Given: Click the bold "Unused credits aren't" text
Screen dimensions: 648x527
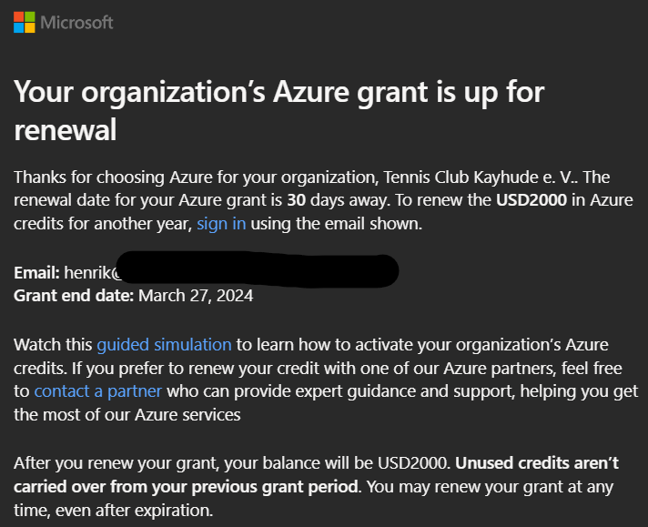Looking at the screenshot, I should pos(537,463).
